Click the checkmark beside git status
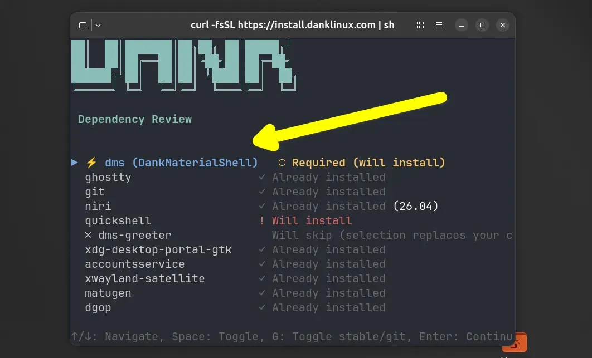This screenshot has height=358, width=592. [x=262, y=192]
